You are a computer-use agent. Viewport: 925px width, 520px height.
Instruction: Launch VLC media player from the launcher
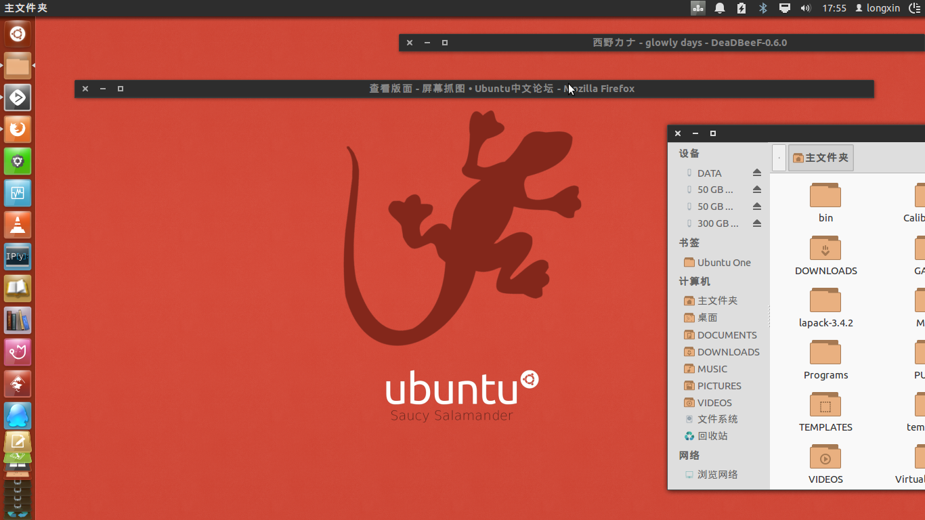18,225
